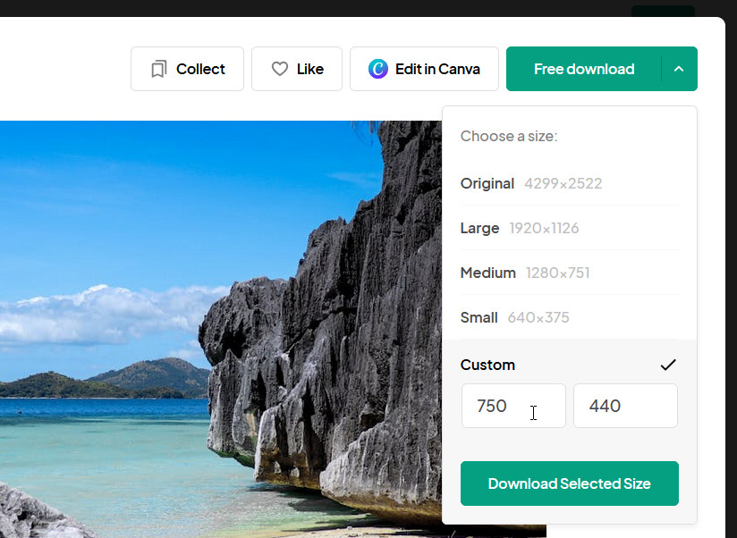Click the 4299×2522 dimensions text
The width and height of the screenshot is (737, 538).
[563, 183]
